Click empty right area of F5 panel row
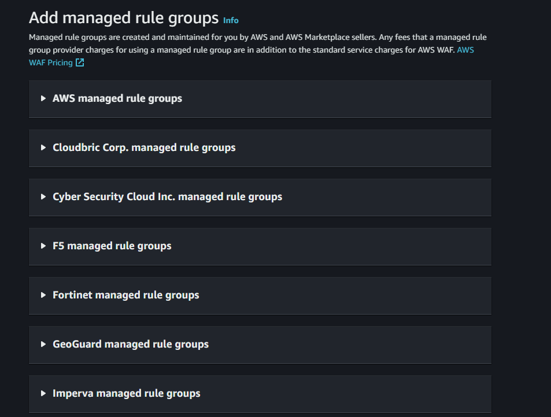 [376, 246]
